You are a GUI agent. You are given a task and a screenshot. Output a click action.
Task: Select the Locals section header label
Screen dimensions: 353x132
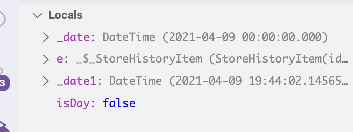pyautogui.click(x=66, y=15)
